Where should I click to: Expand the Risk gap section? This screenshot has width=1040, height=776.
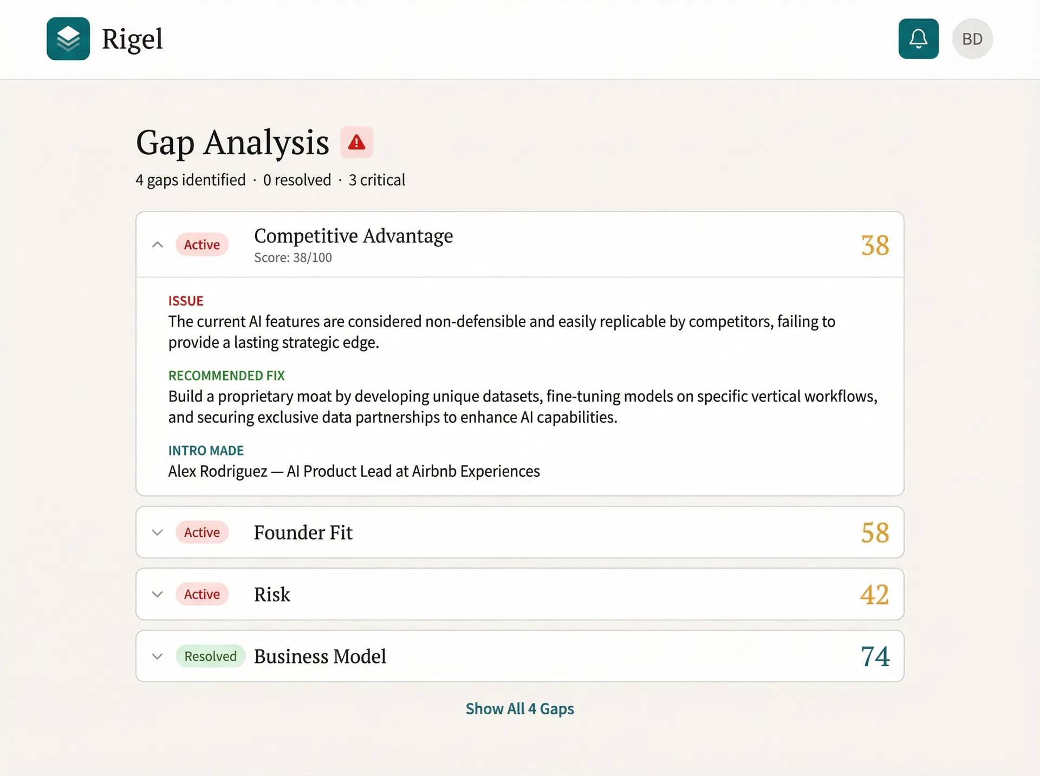coord(158,594)
